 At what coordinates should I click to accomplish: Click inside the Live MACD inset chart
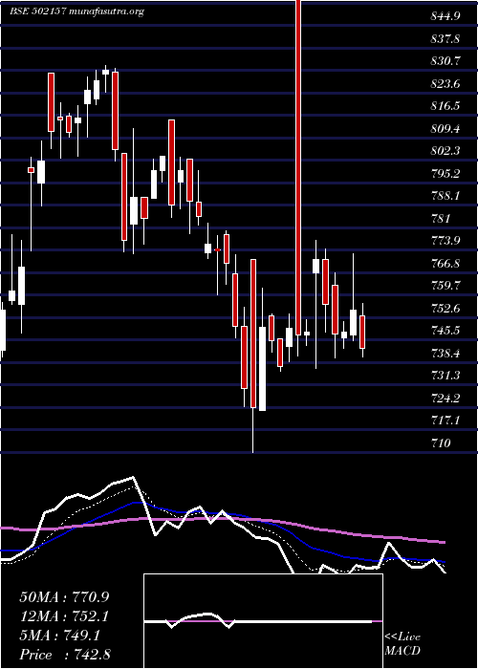[x=263, y=621]
